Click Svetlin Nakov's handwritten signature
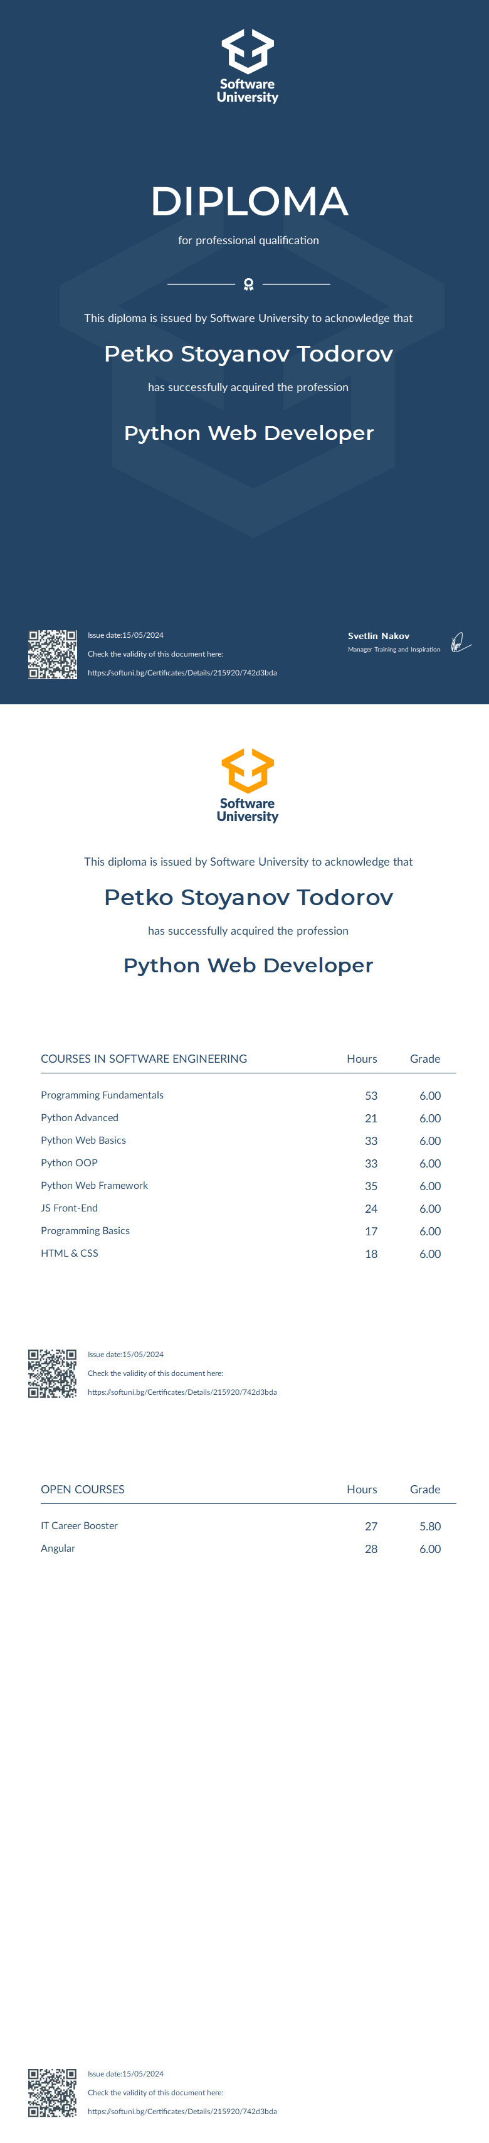Image resolution: width=489 pixels, height=2143 pixels. (x=460, y=642)
